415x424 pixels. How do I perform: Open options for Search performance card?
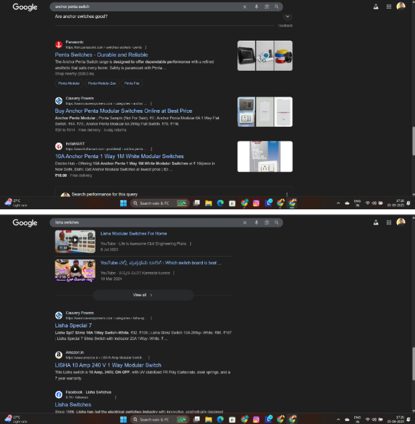click(287, 195)
